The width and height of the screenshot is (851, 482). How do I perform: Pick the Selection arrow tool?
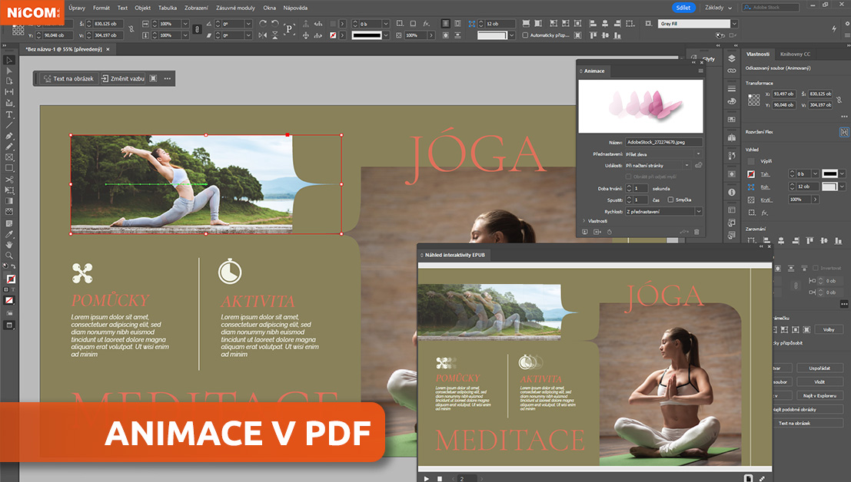[x=9, y=60]
